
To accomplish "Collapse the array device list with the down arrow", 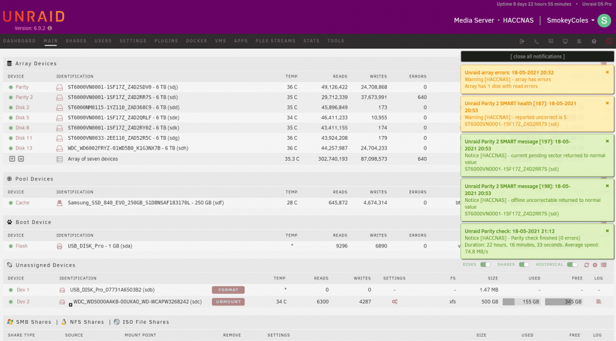I will pos(12,159).
